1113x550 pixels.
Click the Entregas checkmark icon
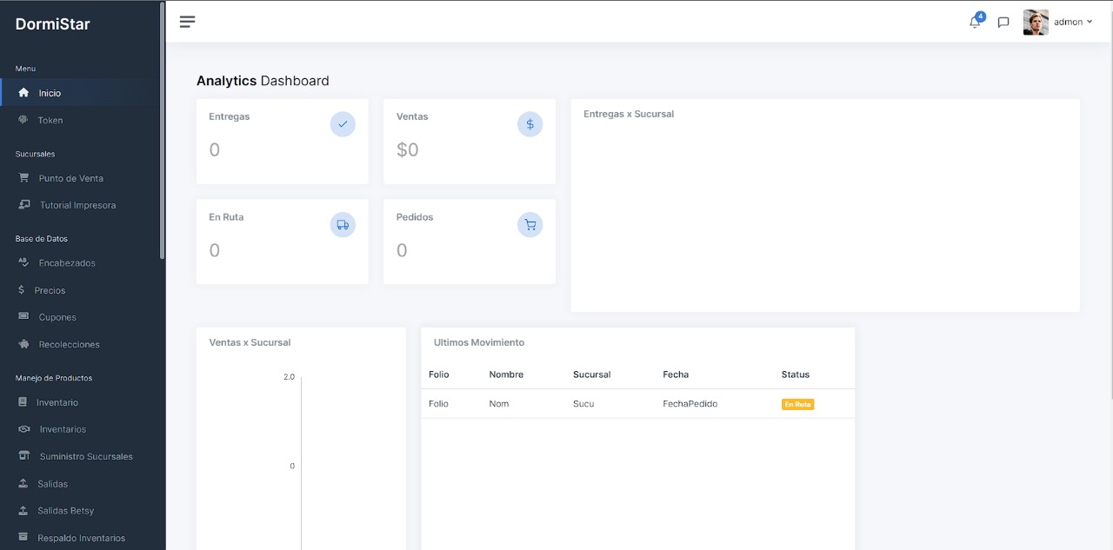click(x=343, y=124)
